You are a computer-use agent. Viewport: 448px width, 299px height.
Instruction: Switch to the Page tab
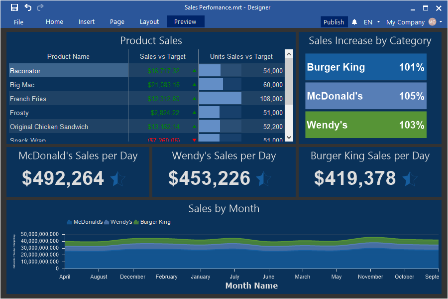pos(117,22)
